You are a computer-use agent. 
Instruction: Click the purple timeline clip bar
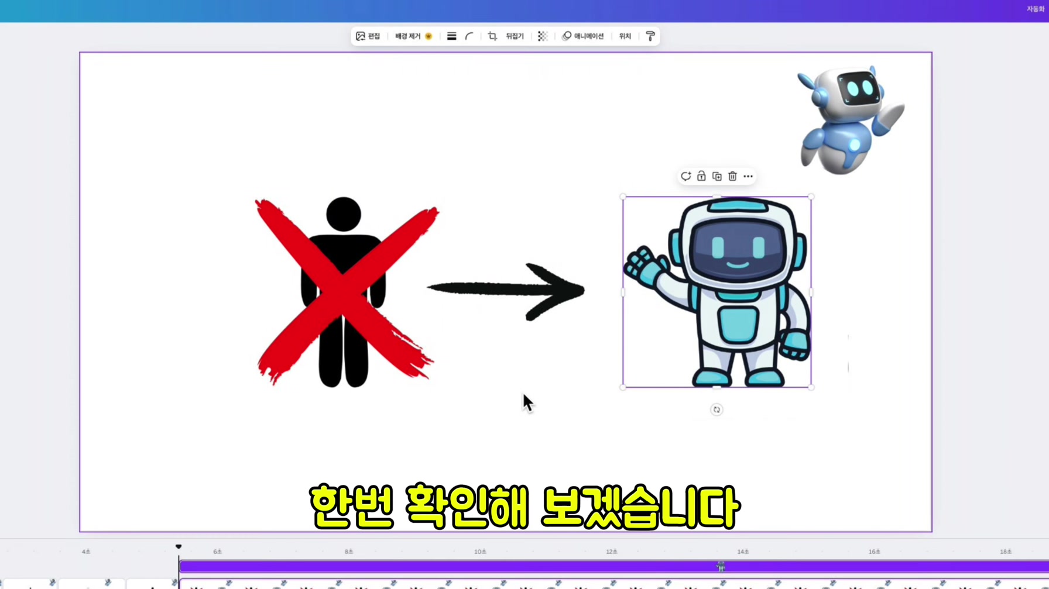pos(613,566)
